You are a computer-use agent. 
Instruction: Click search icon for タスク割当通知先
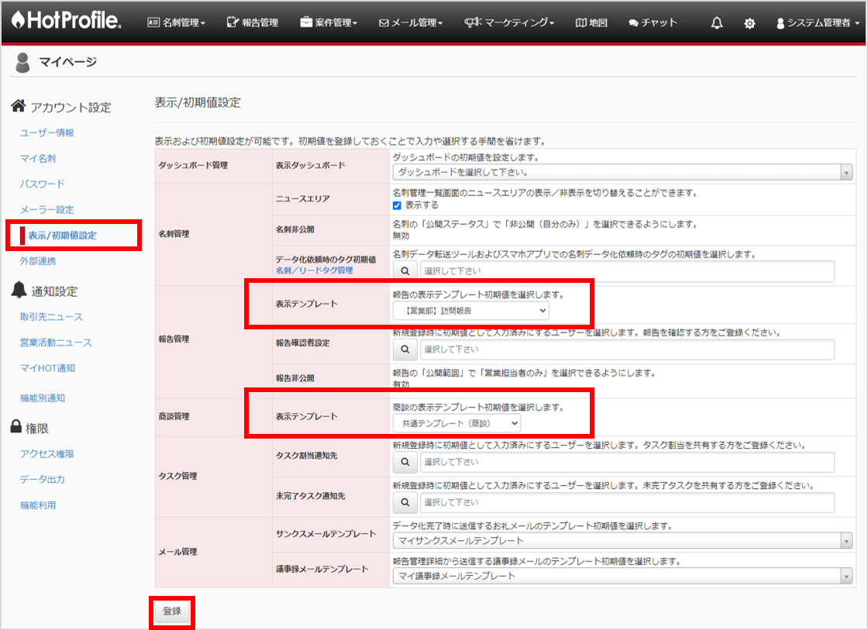pos(405,463)
